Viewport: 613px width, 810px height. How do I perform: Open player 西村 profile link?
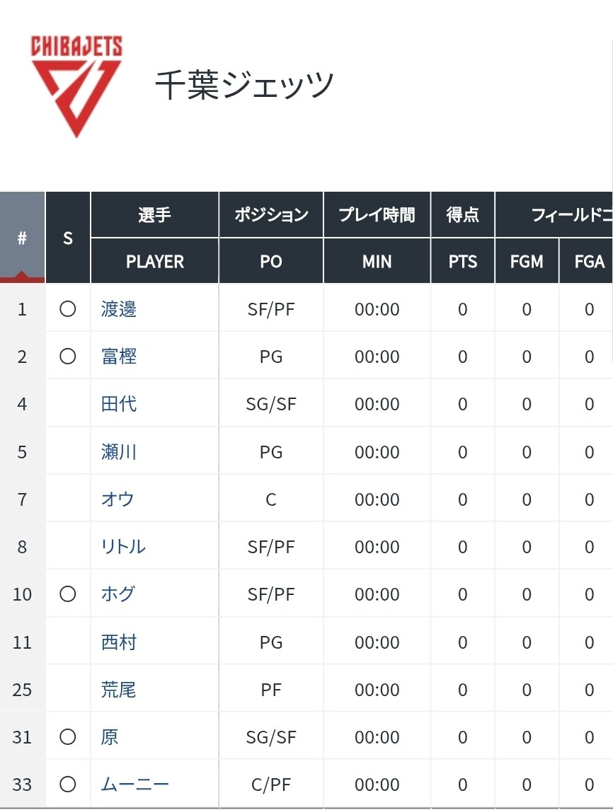click(119, 642)
